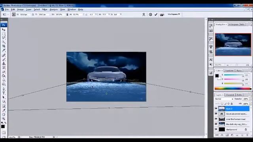This screenshot has height=142, width=253.
Task: Select the Eyedropper tool
Action: click(4, 110)
